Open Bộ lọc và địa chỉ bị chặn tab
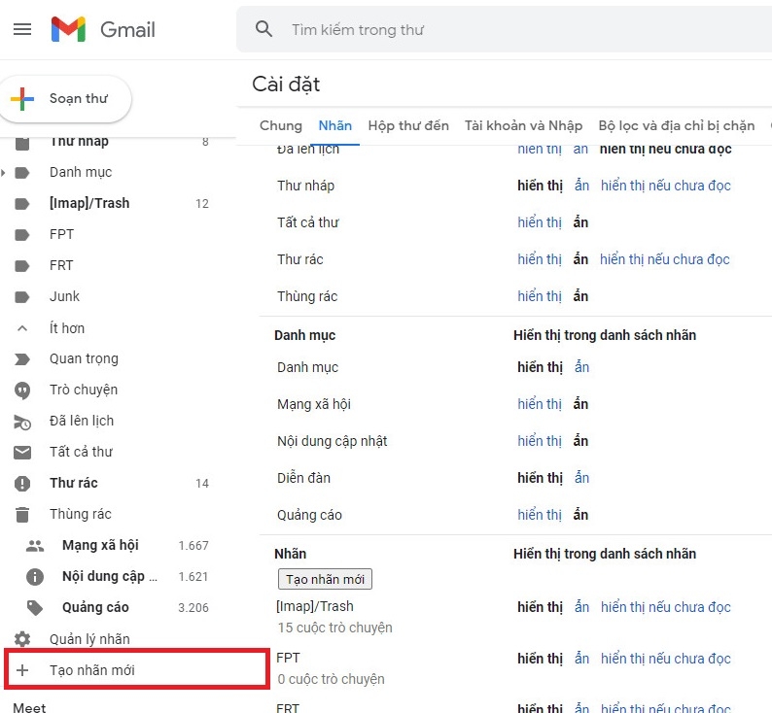The height and width of the screenshot is (713, 772). pos(677,126)
